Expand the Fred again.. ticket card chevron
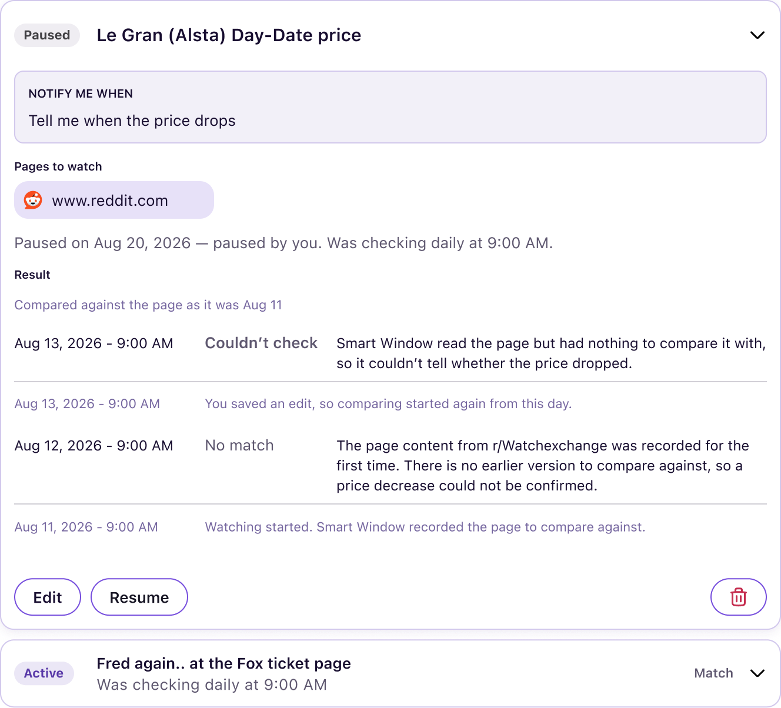Screen dimensions: 781x708 coord(757,673)
